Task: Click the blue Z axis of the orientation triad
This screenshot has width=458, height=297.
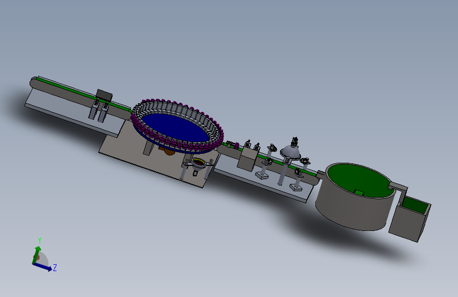Action: pyautogui.click(x=42, y=266)
